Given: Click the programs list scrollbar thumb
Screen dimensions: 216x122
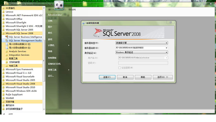Looking at the screenshot, I should pos(44,60).
